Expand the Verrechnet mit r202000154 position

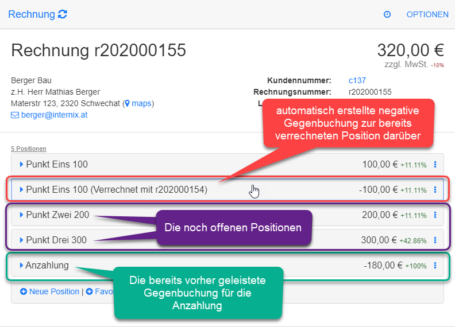(x=21, y=189)
